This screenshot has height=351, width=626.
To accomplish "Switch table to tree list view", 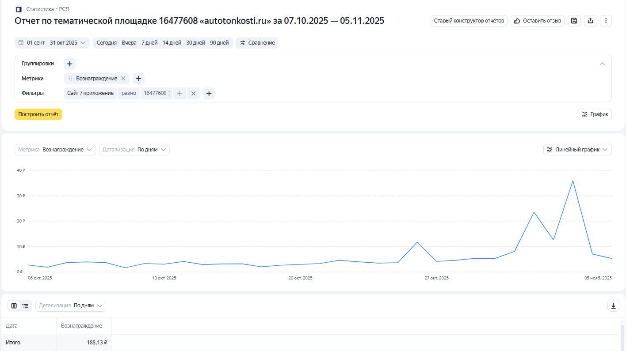I will (26, 306).
